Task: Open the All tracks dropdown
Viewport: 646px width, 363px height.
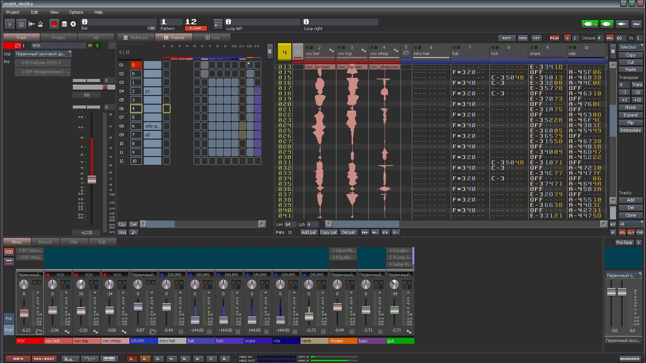Action: pyautogui.click(x=631, y=224)
